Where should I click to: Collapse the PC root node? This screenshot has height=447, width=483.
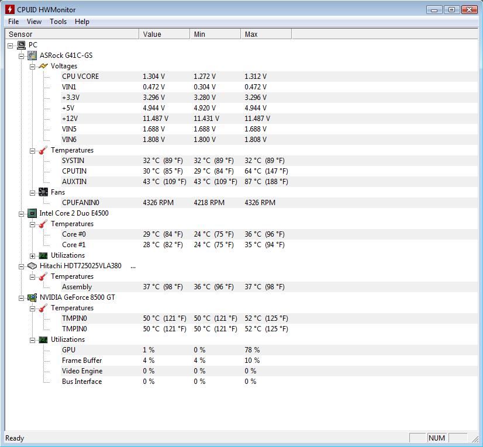(10, 46)
